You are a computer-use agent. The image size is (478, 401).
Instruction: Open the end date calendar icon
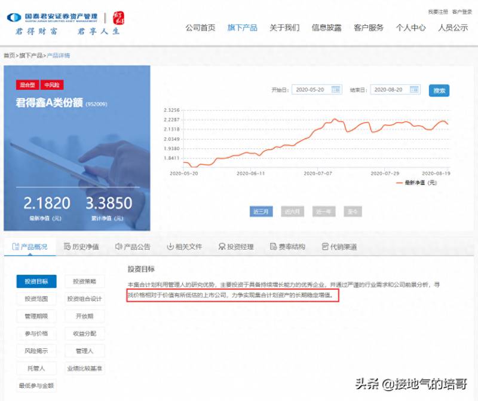tap(414, 90)
